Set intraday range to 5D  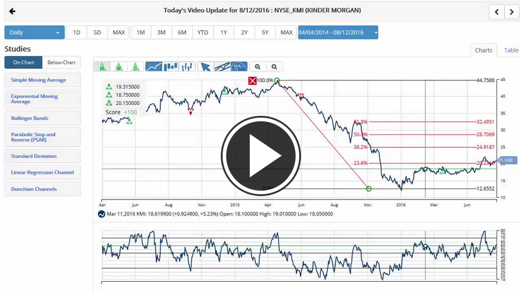tap(97, 33)
